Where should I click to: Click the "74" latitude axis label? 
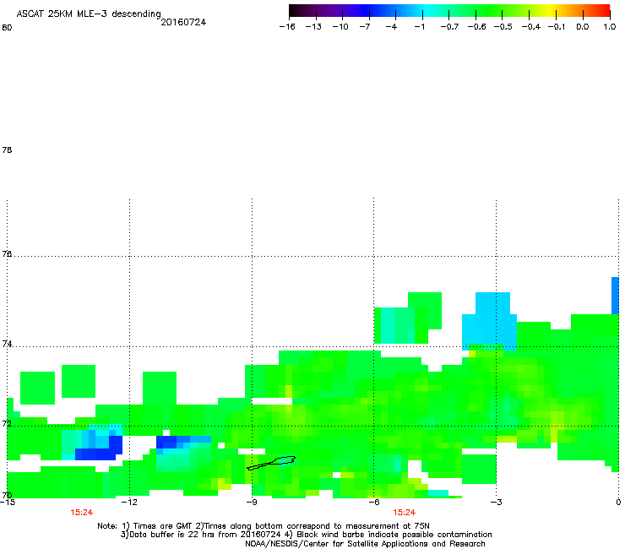pyautogui.click(x=7, y=344)
